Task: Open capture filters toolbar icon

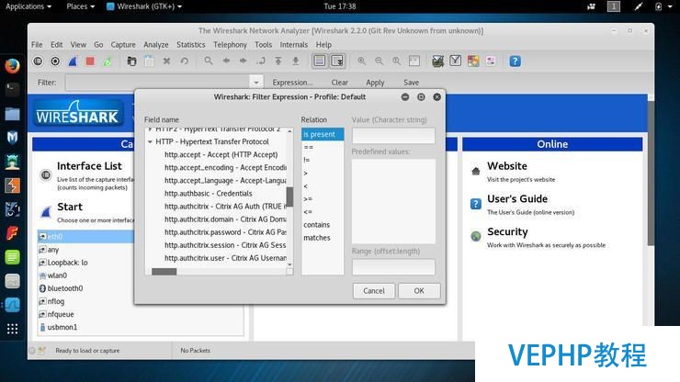Action: pyautogui.click(x=438, y=62)
